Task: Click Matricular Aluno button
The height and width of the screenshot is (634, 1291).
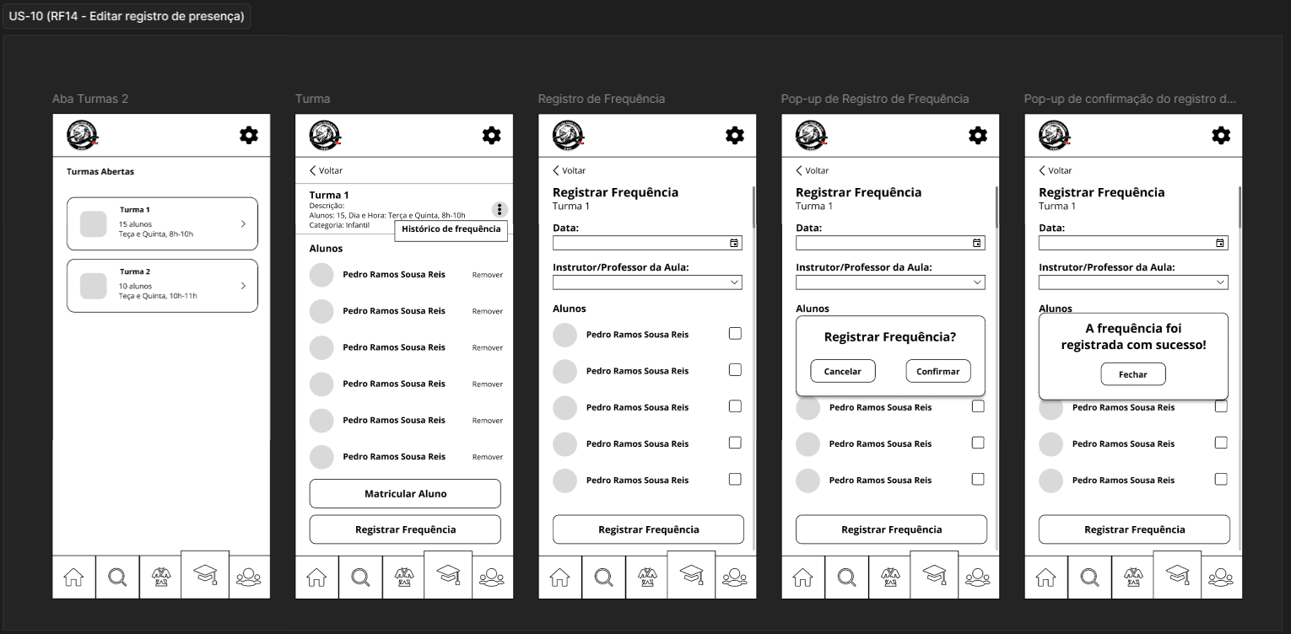Action: (x=405, y=494)
